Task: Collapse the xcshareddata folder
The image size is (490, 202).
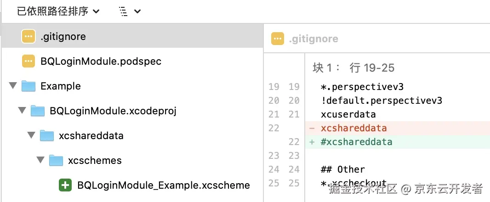Action: tap(31, 135)
